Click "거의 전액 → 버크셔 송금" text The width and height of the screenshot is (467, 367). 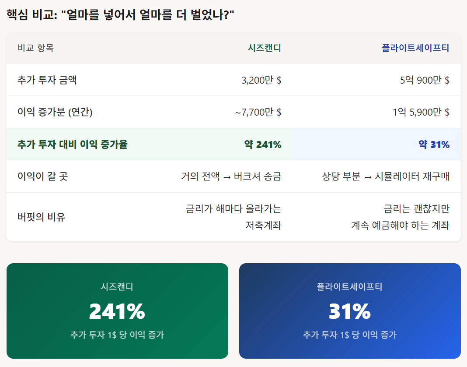point(231,176)
